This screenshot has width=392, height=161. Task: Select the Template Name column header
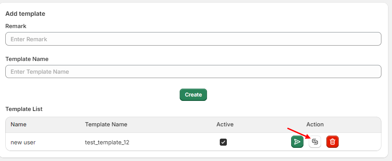pos(106,125)
